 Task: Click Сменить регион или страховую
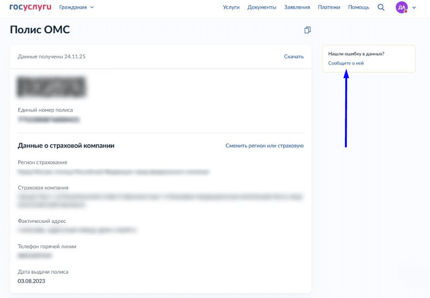[x=264, y=146]
